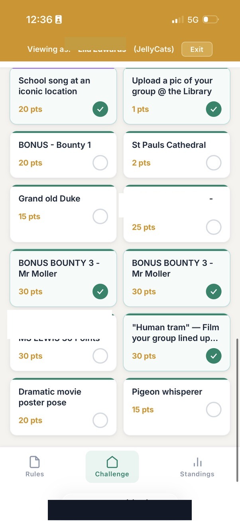Switch to the Standings tab
240x521 pixels.
tap(197, 466)
